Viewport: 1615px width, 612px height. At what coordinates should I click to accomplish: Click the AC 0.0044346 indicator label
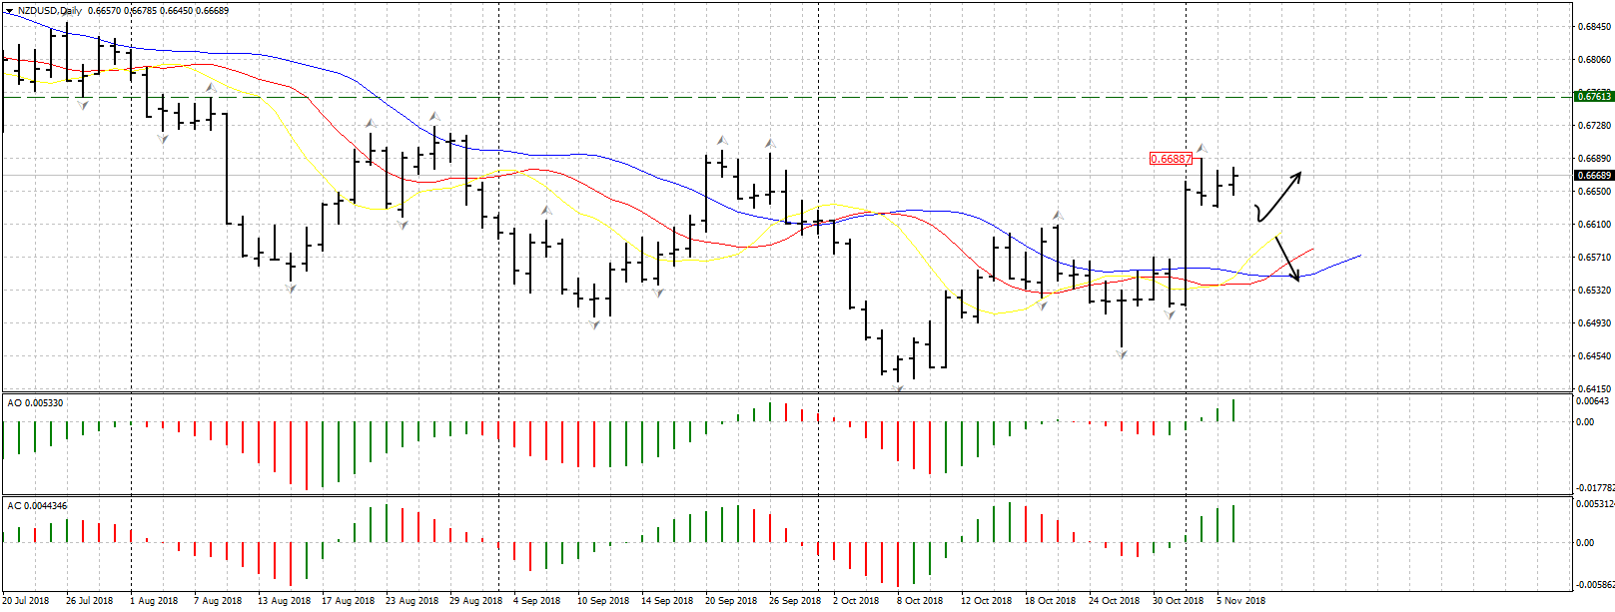click(37, 506)
